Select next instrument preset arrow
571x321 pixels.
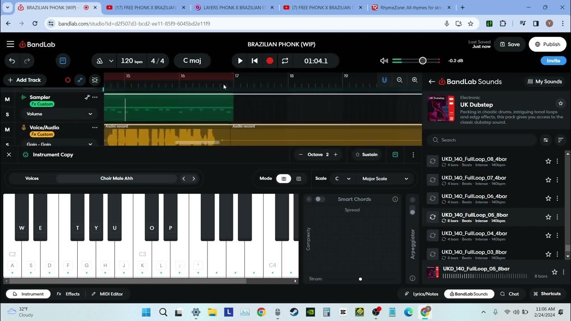(194, 178)
